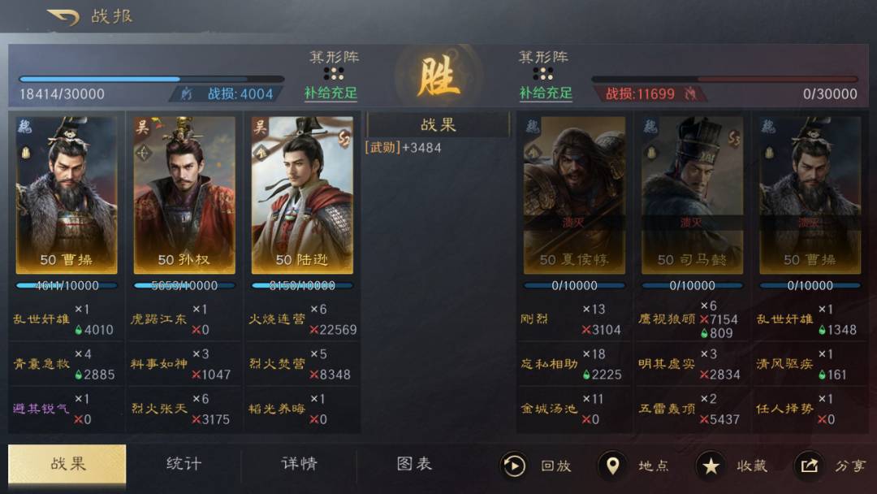
Task: Click right formation dots icon under 箕形阵
Action: 542,74
